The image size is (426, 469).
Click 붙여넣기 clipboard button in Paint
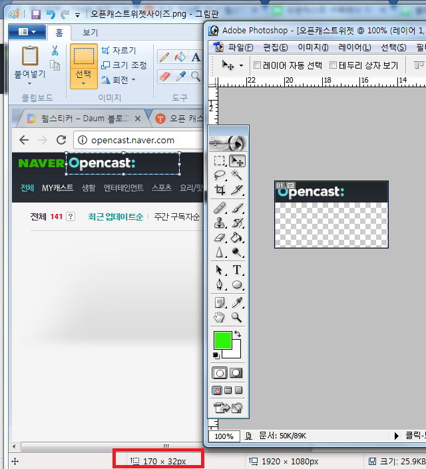click(x=30, y=56)
